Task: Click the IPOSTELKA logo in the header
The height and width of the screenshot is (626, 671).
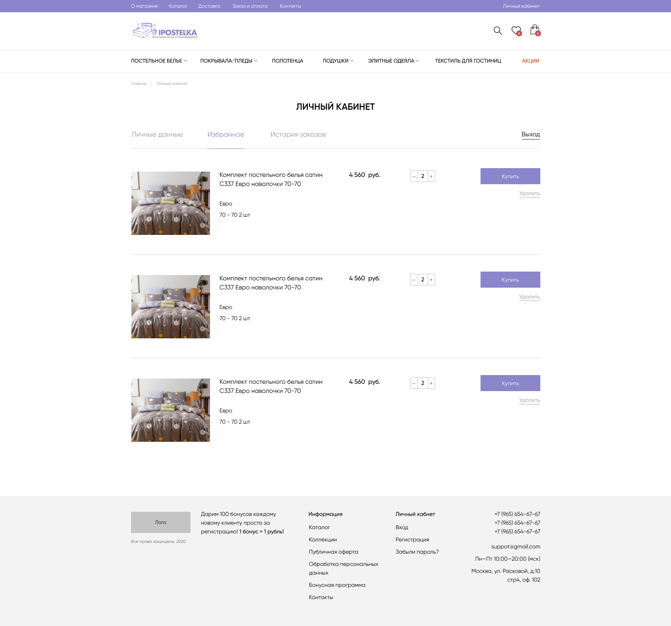Action: (165, 31)
